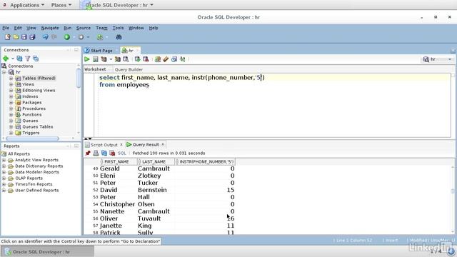Switch to the Script Output tab

pyautogui.click(x=104, y=145)
